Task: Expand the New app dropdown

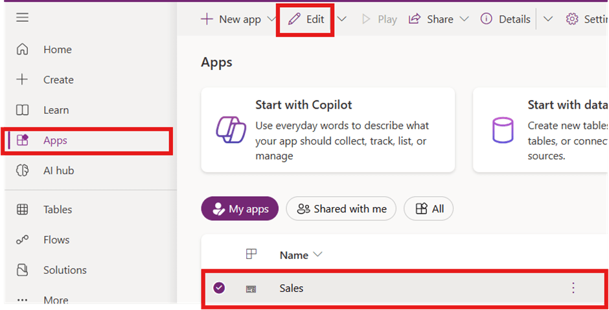Action: 273,19
